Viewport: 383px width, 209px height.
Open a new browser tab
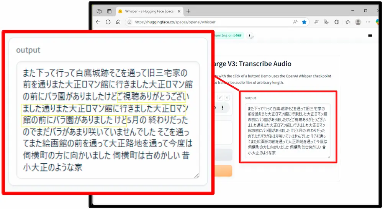188,11
